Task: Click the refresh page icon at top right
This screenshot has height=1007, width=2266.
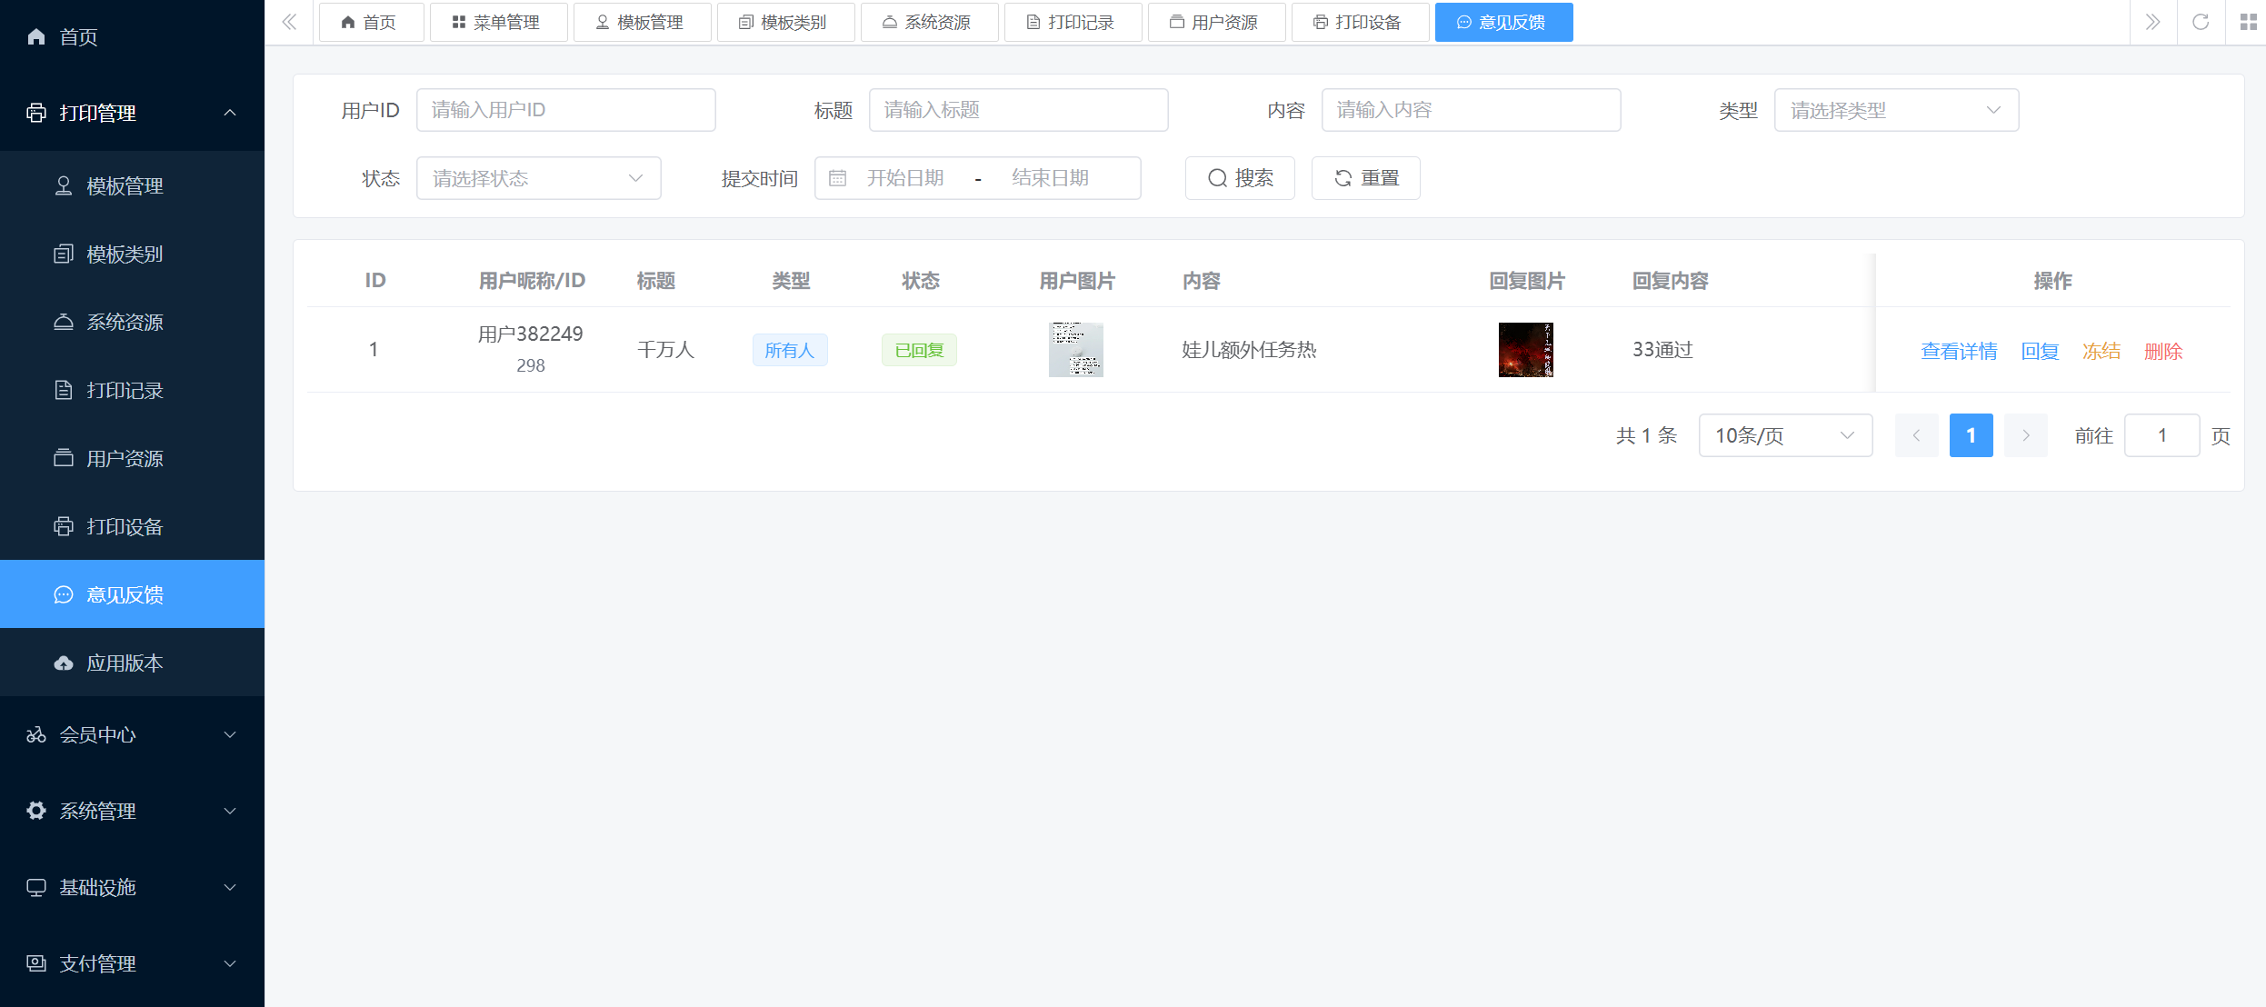Action: pyautogui.click(x=2201, y=22)
